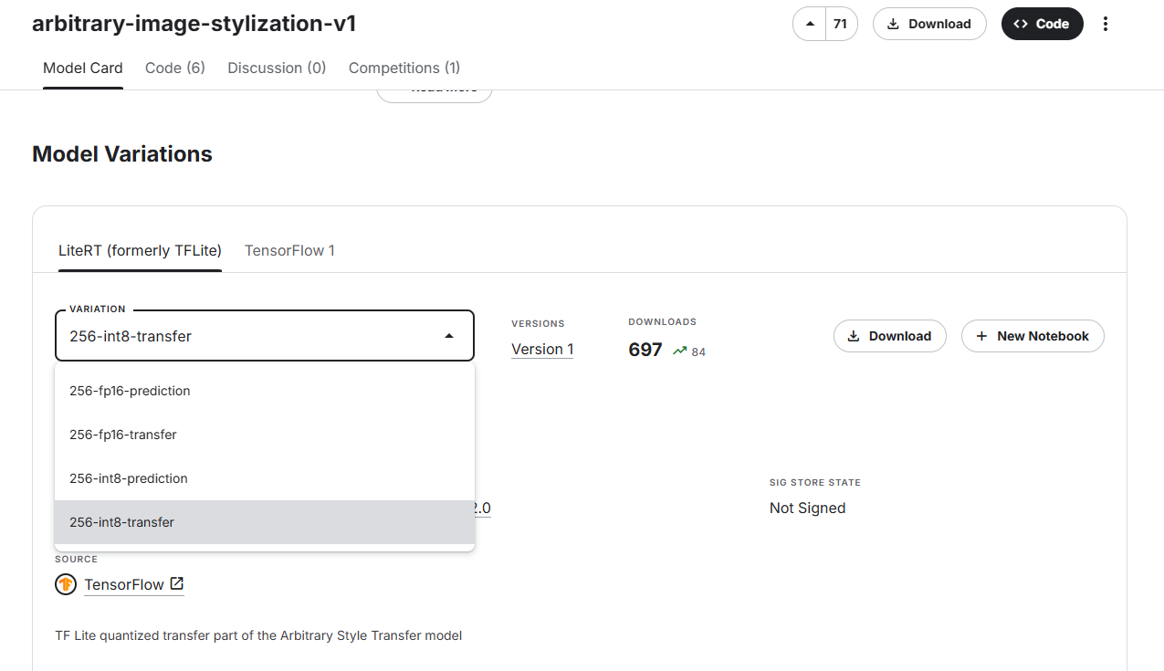
Task: Select 256-int8-prediction variation
Action: pyautogui.click(x=265, y=478)
